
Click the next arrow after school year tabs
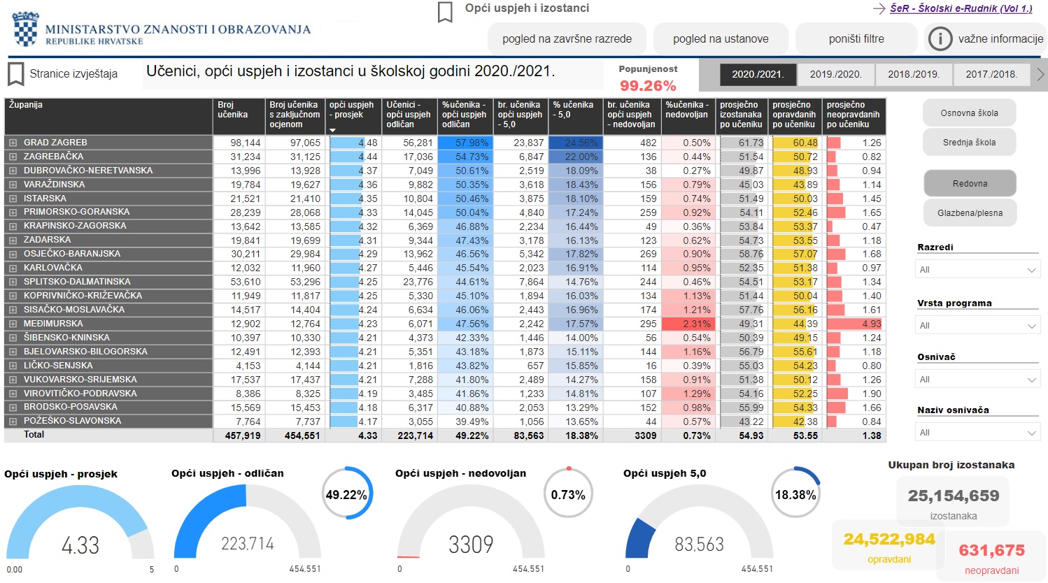(1040, 74)
